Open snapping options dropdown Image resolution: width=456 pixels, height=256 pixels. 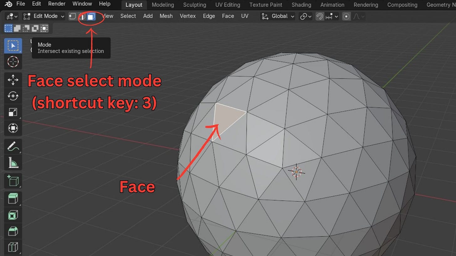pos(332,16)
